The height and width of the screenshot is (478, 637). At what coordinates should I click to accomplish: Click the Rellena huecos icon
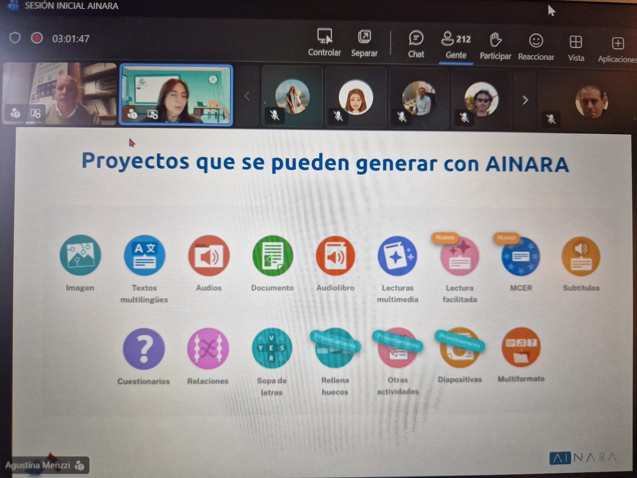pyautogui.click(x=334, y=348)
